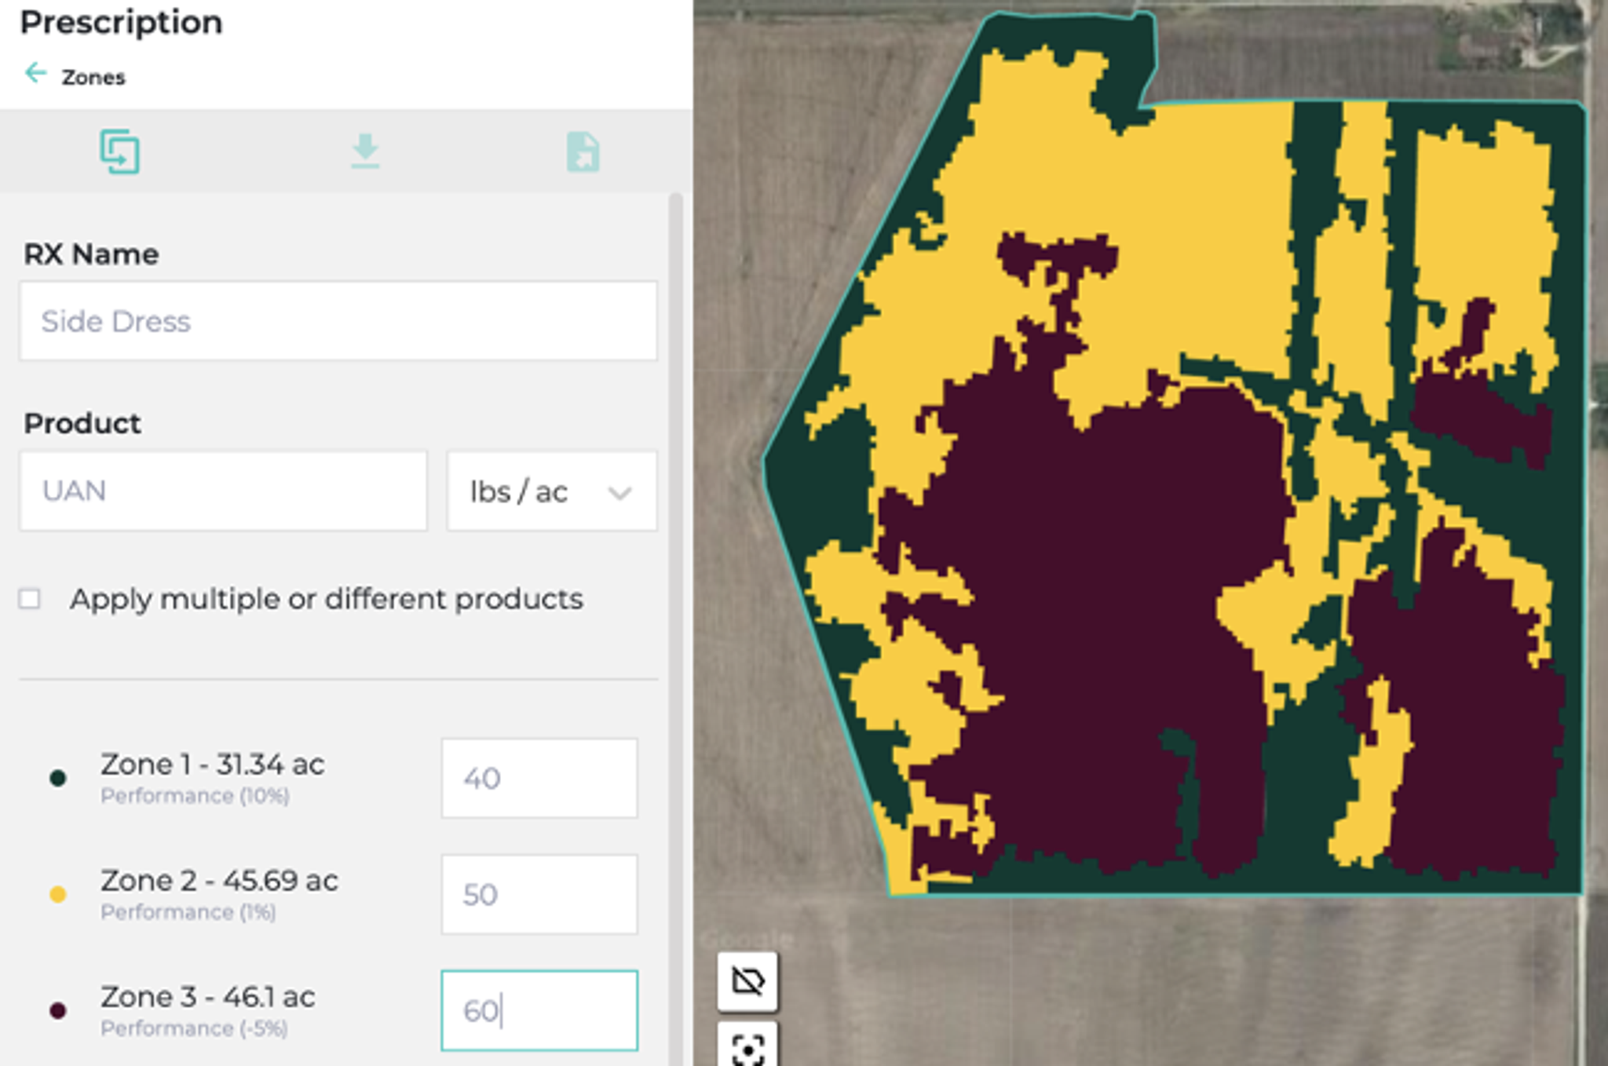Viewport: 1608px width, 1066px height.
Task: Click the RX Name Side Dress field
Action: [338, 321]
